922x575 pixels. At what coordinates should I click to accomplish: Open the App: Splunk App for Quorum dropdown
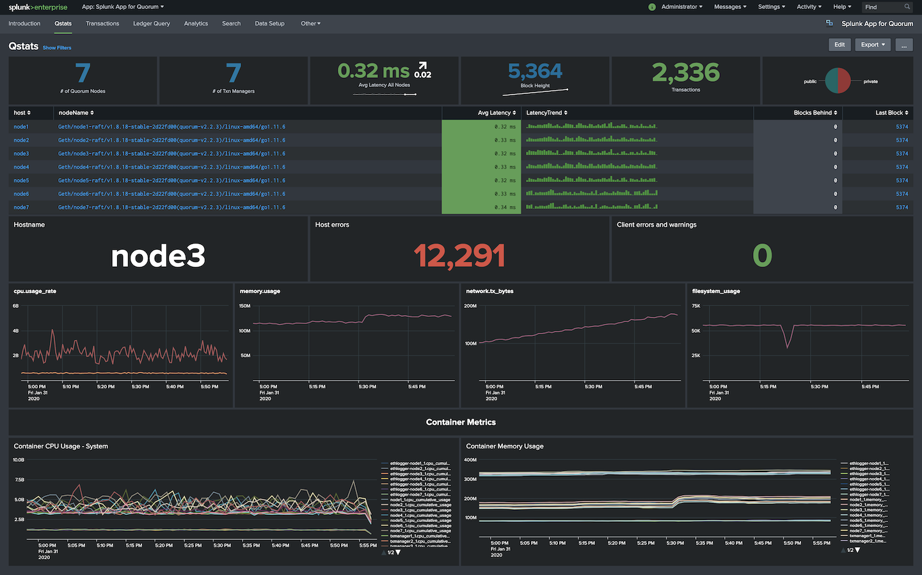[123, 7]
